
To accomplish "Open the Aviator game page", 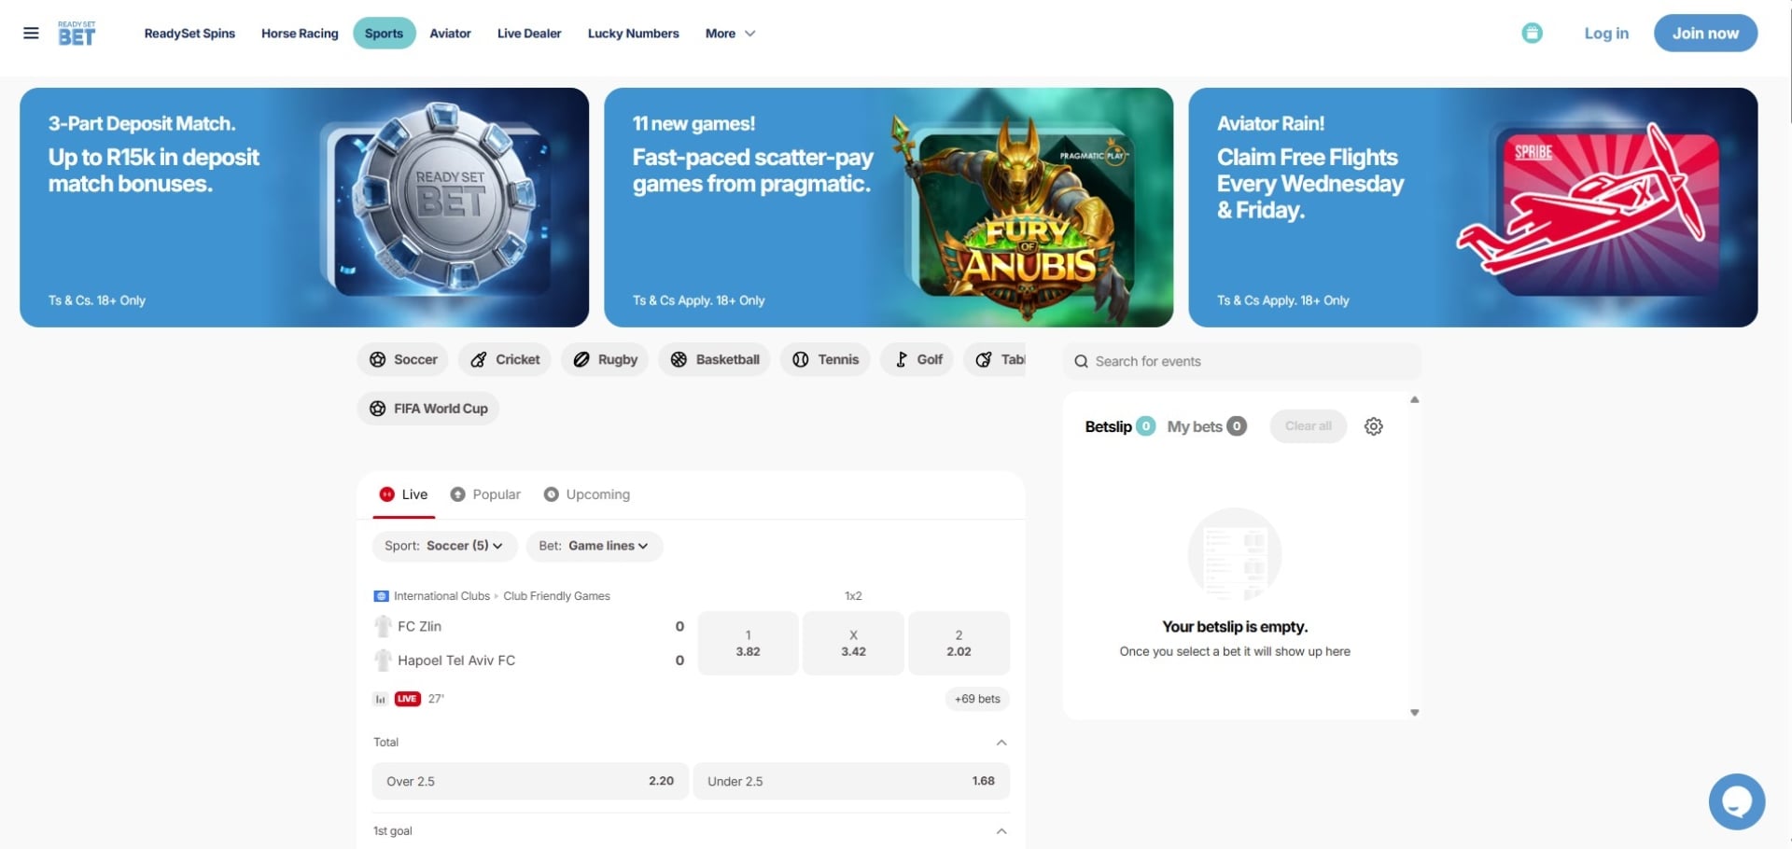I will coord(450,34).
